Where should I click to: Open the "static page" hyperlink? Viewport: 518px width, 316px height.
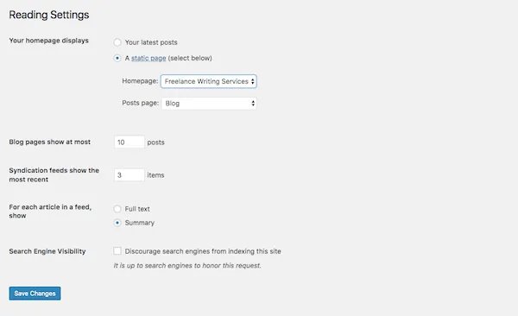click(148, 58)
